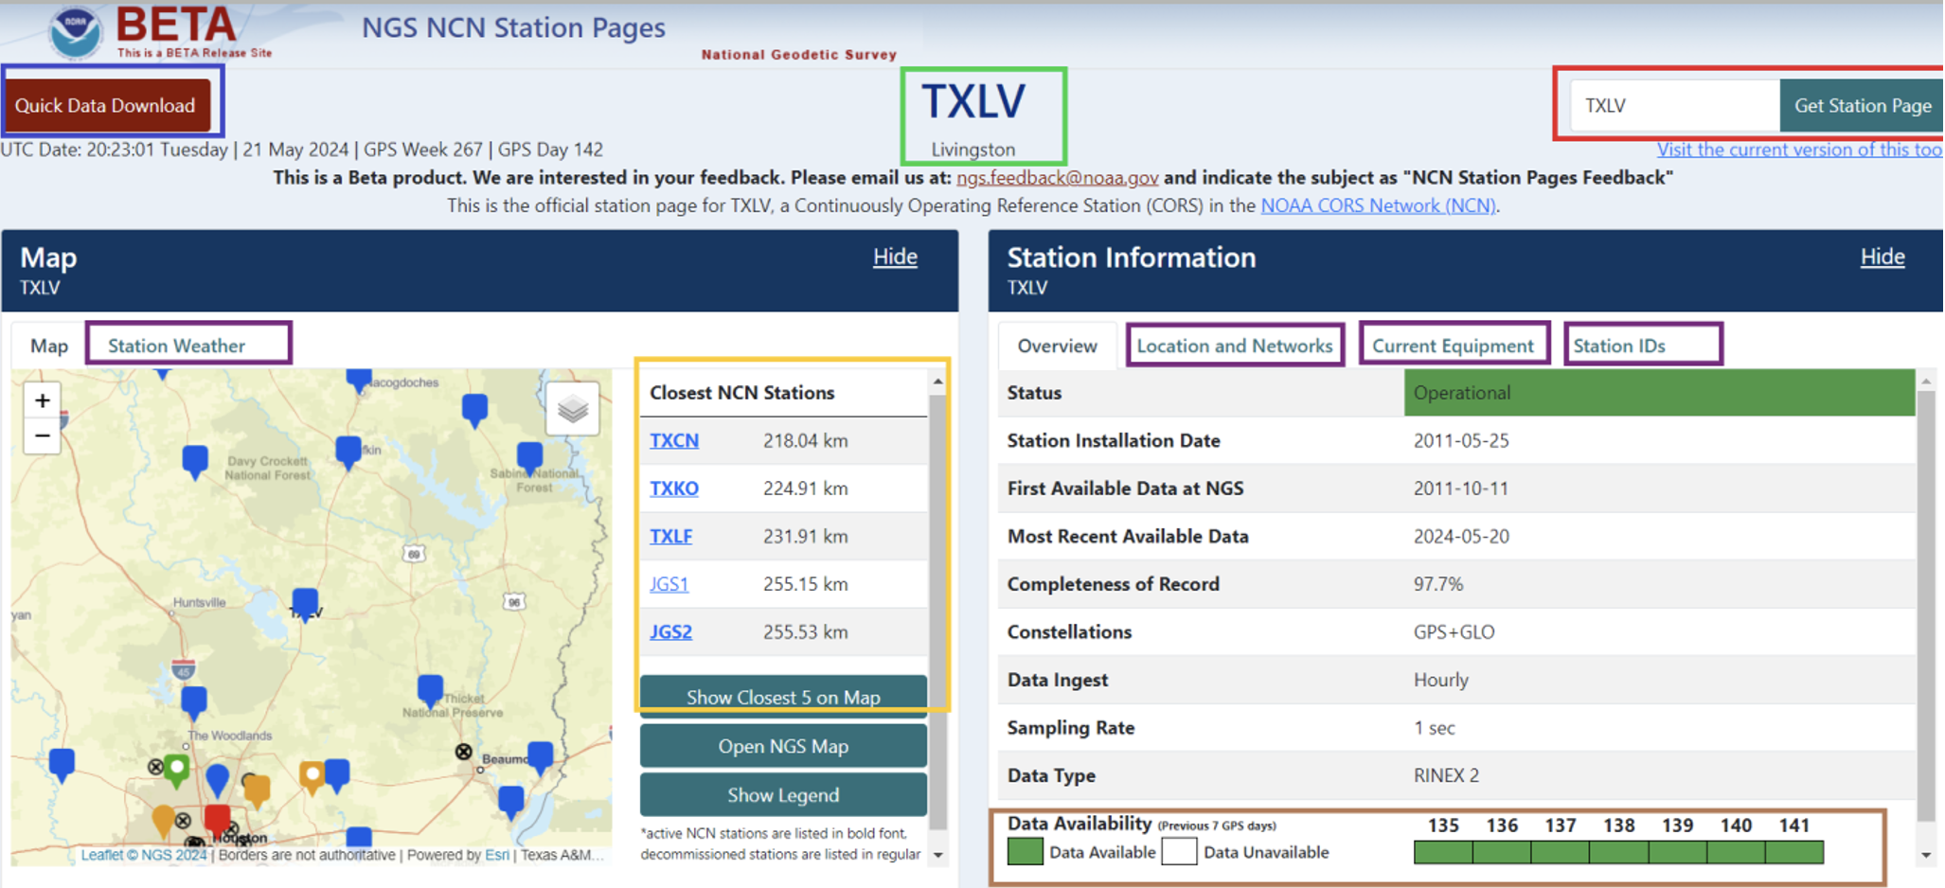The image size is (1945, 888).
Task: Click the NOAA logo in the header
Action: coord(76,31)
